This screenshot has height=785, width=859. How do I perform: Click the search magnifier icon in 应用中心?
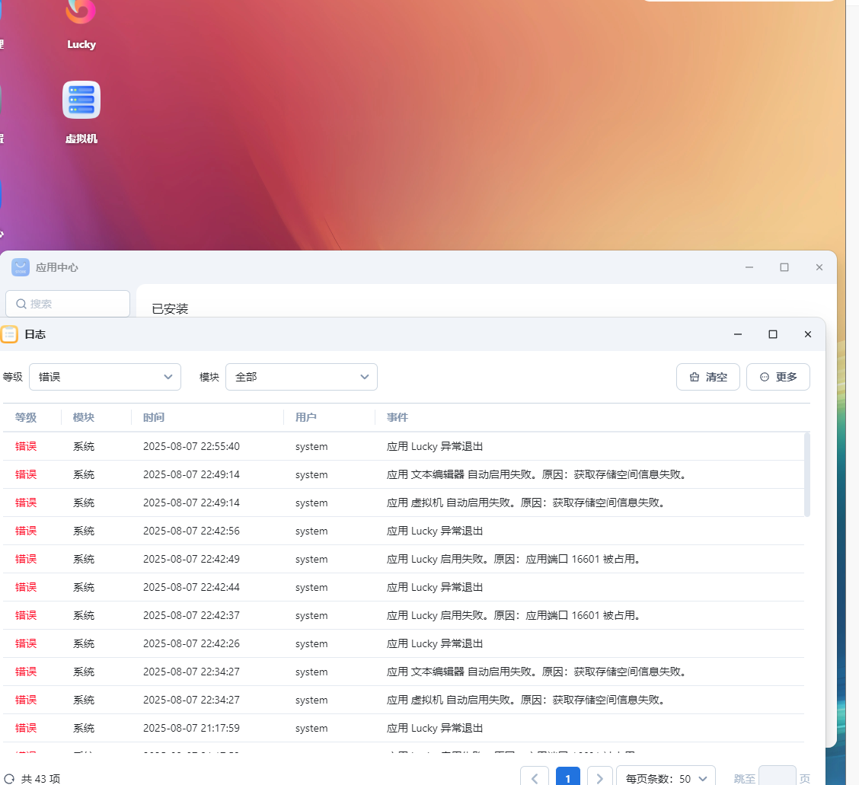[21, 304]
